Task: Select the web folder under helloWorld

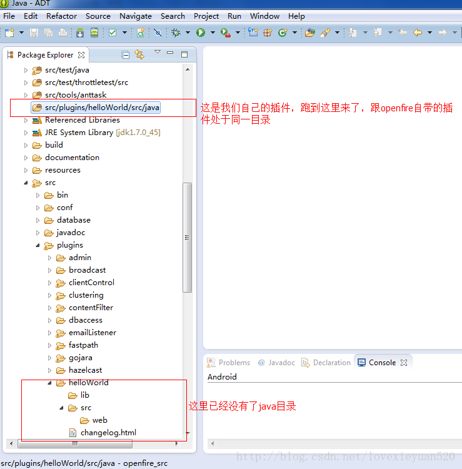Action: 94,420
